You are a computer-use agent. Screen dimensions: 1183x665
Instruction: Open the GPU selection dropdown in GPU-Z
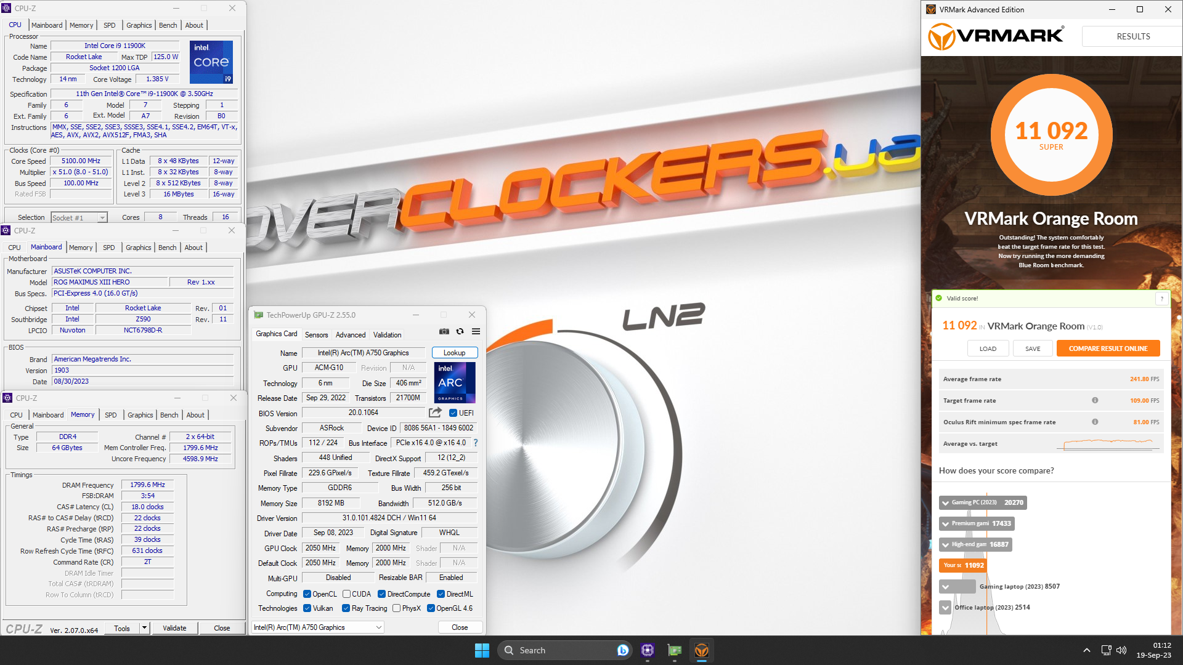coord(318,627)
